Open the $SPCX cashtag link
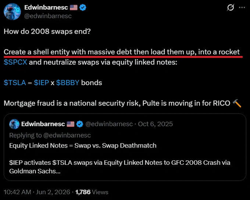Image resolution: width=250 pixels, height=200 pixels. 15,62
